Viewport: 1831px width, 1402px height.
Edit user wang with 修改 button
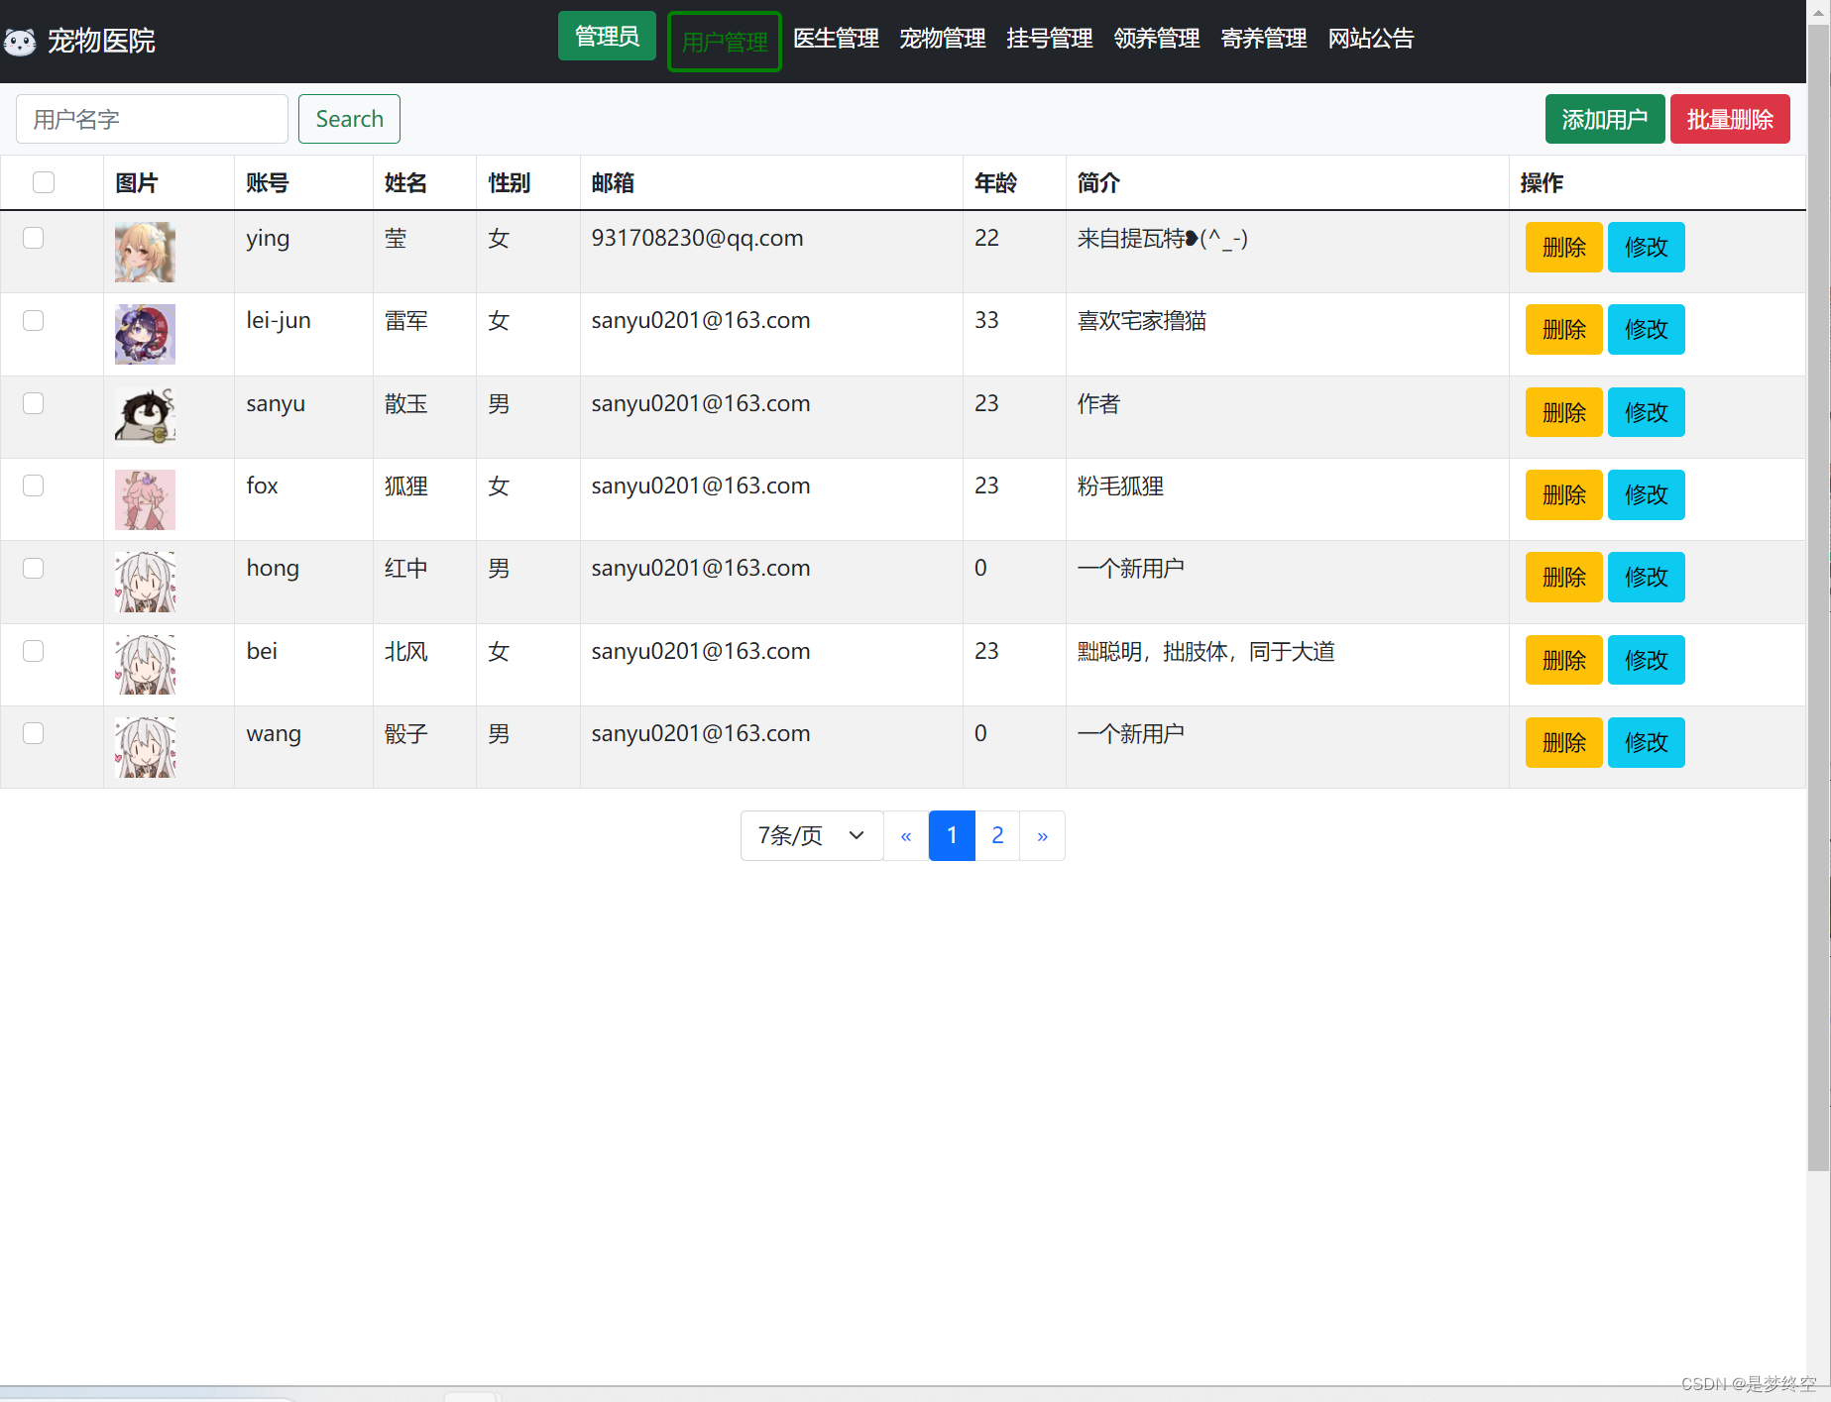coord(1647,742)
